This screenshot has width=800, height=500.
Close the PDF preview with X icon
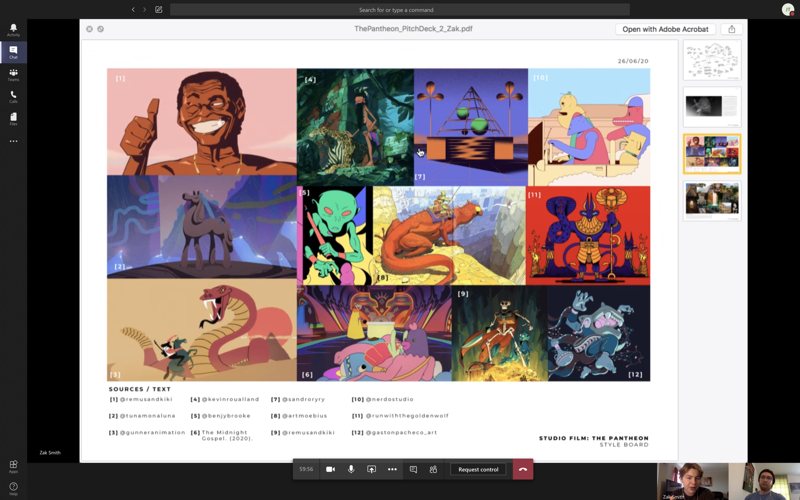pos(89,29)
